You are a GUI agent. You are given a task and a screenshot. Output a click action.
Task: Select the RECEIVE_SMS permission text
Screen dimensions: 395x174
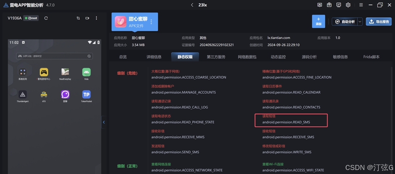coord(288,137)
